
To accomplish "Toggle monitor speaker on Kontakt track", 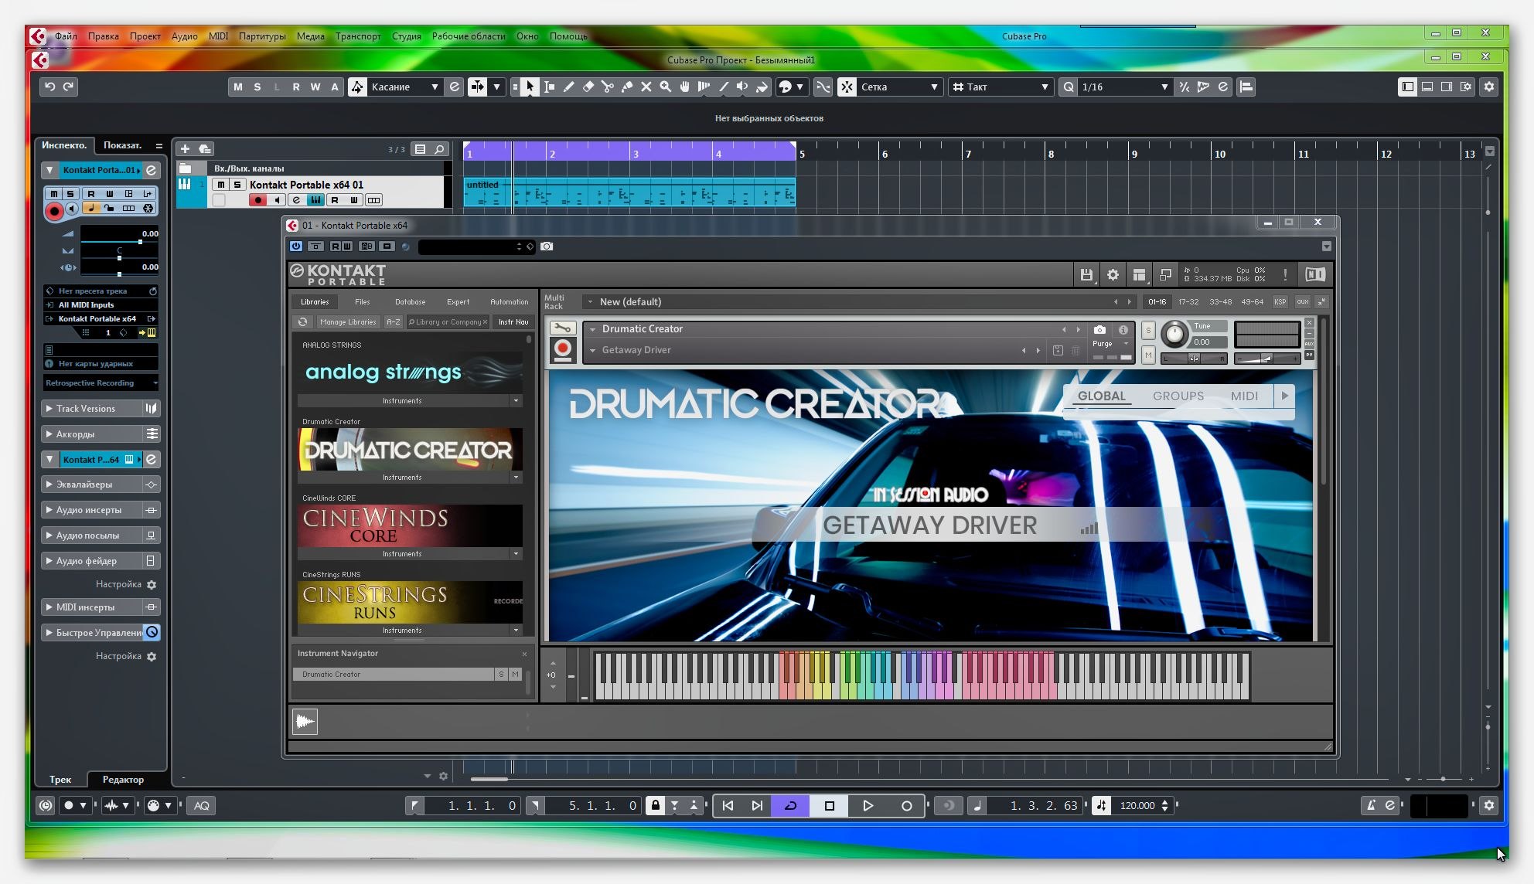I will (277, 200).
